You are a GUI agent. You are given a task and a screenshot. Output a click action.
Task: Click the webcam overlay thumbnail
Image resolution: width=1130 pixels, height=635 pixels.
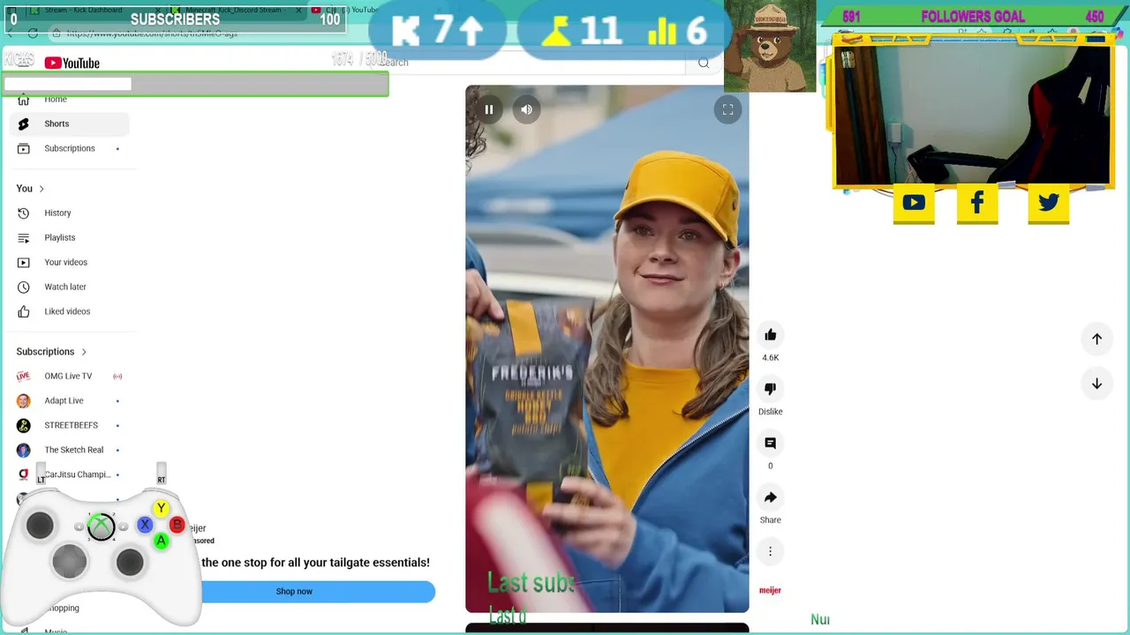pyautogui.click(x=972, y=115)
